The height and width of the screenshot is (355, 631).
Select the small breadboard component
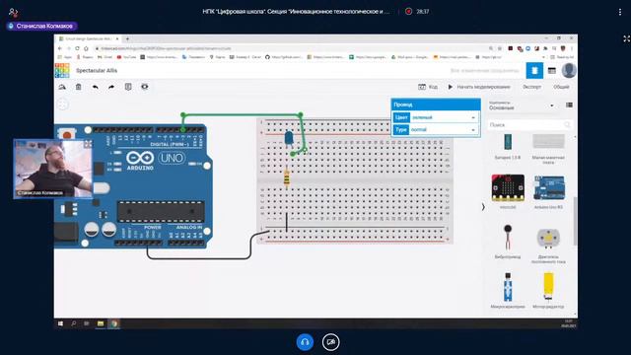click(548, 148)
